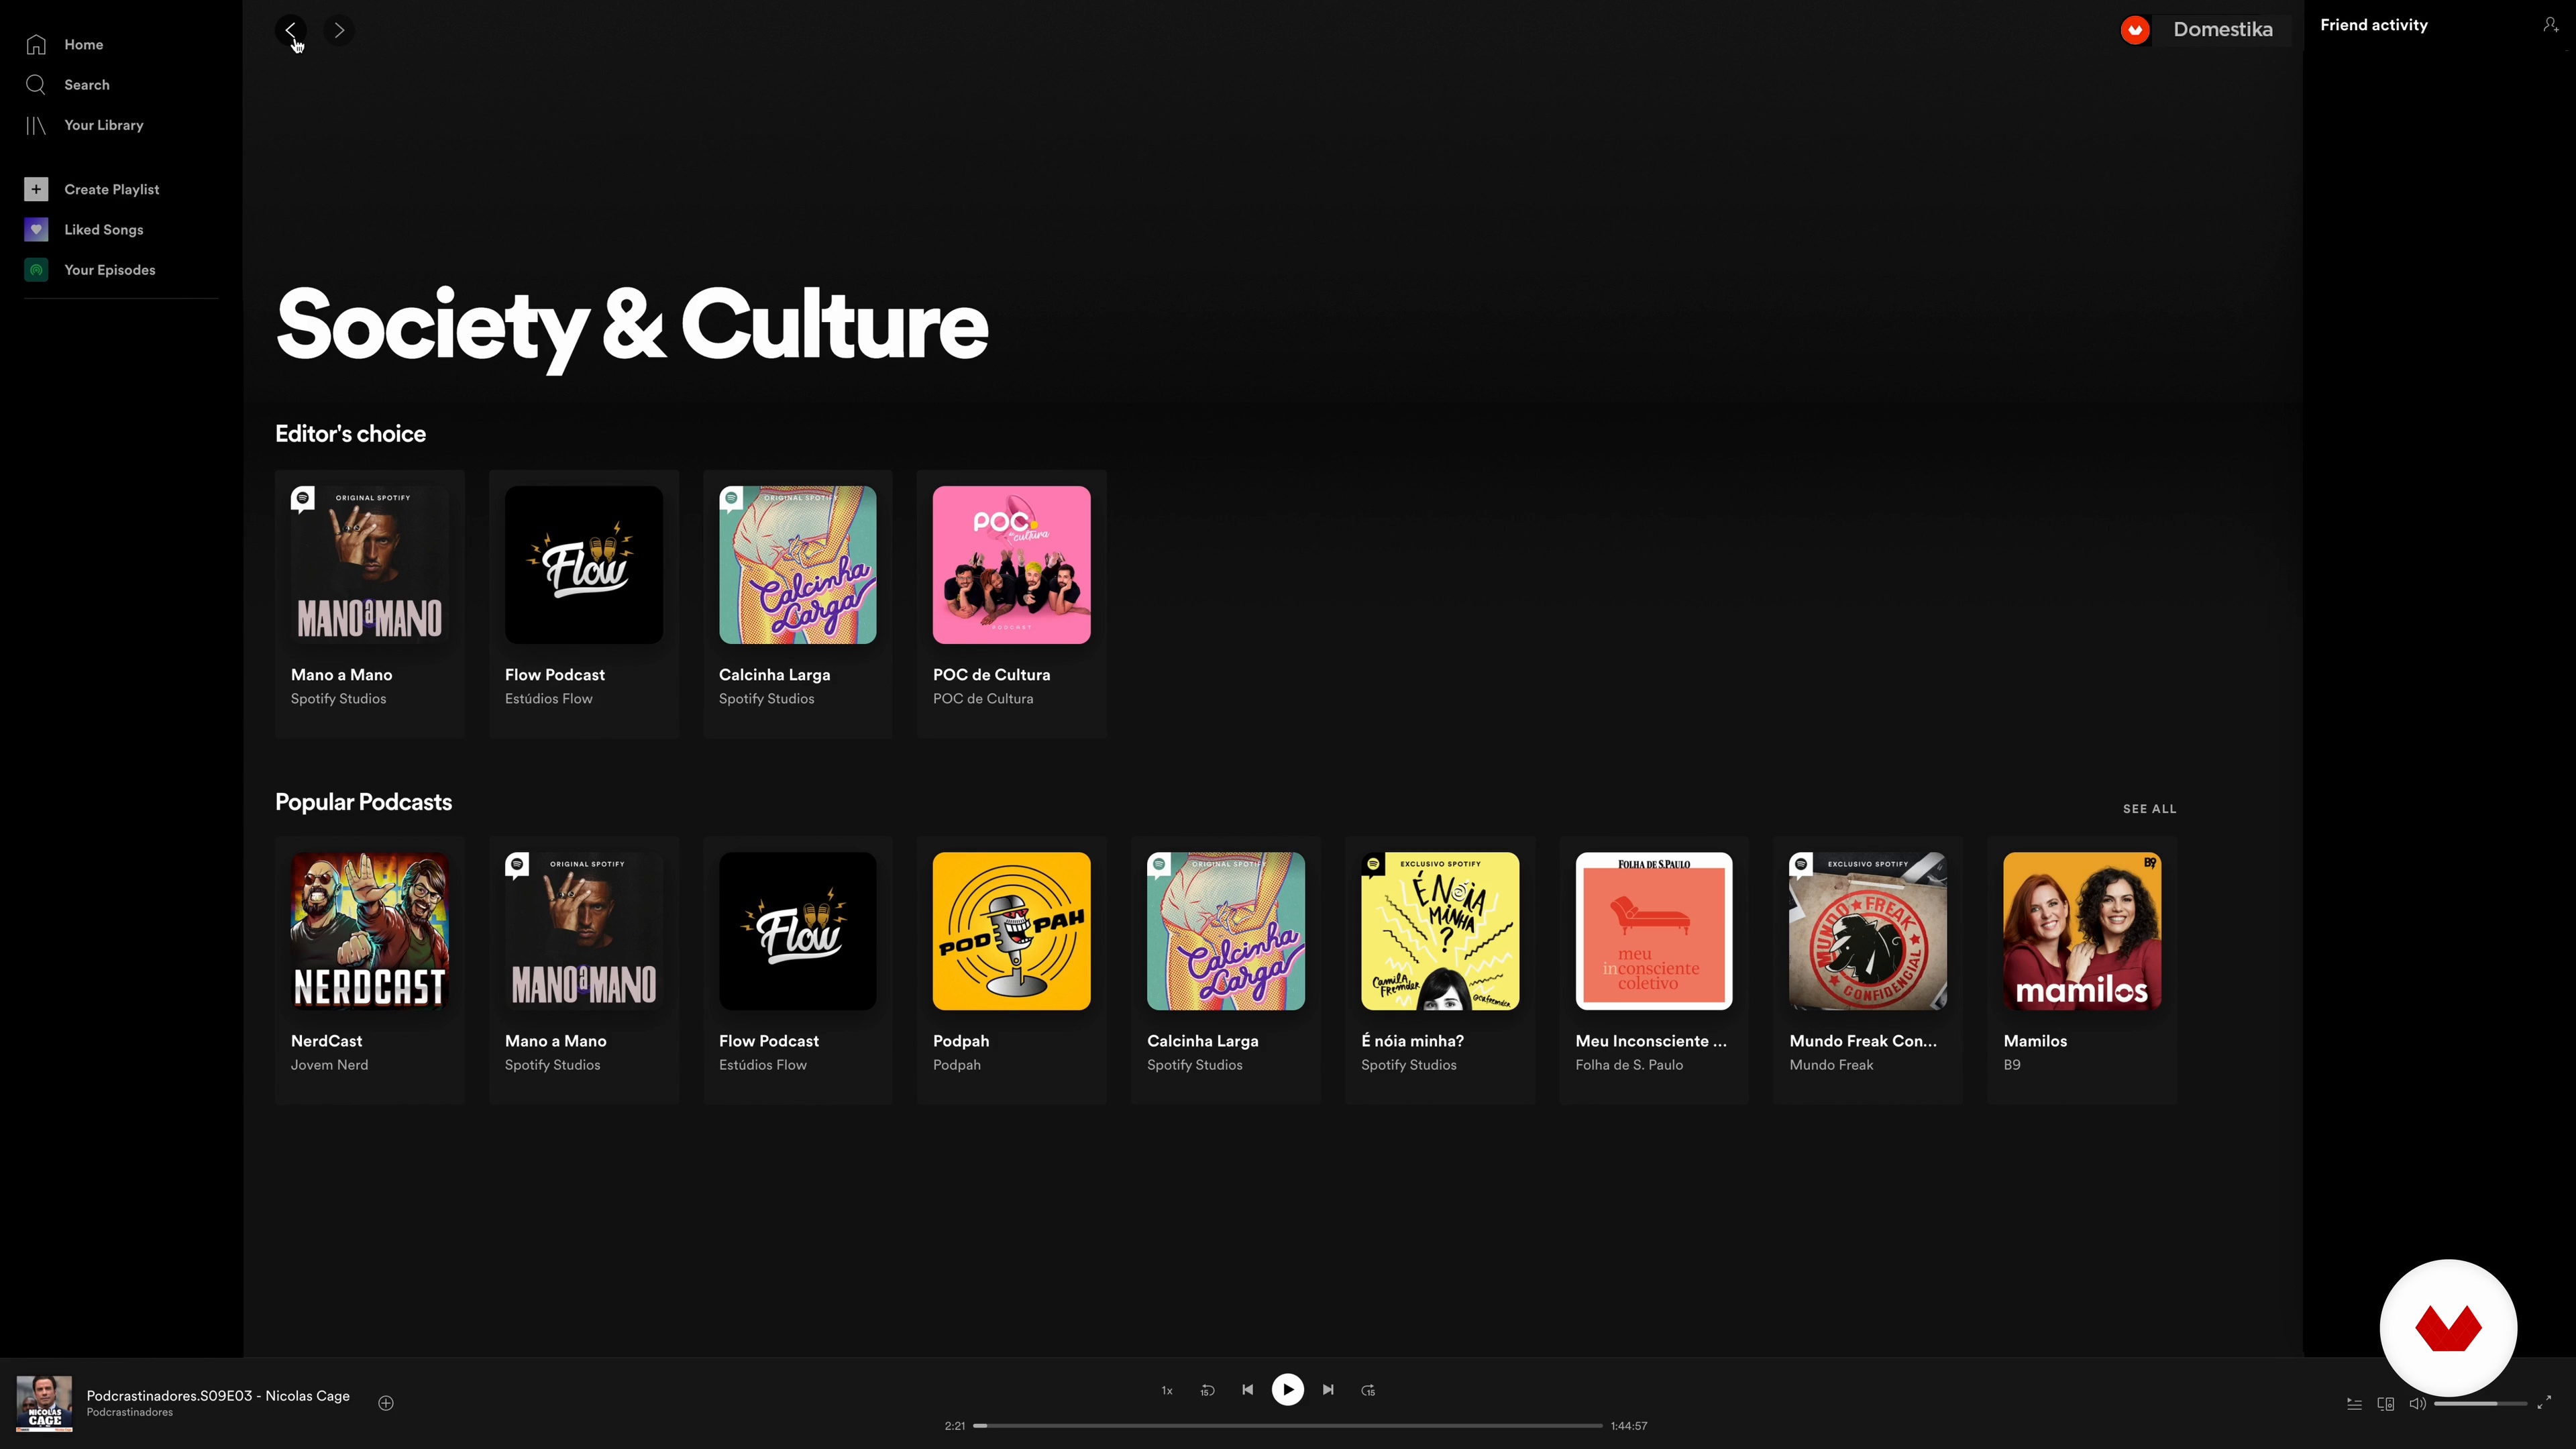Open the Domestika profile menu
The width and height of the screenshot is (2576, 1449).
point(2204,30)
